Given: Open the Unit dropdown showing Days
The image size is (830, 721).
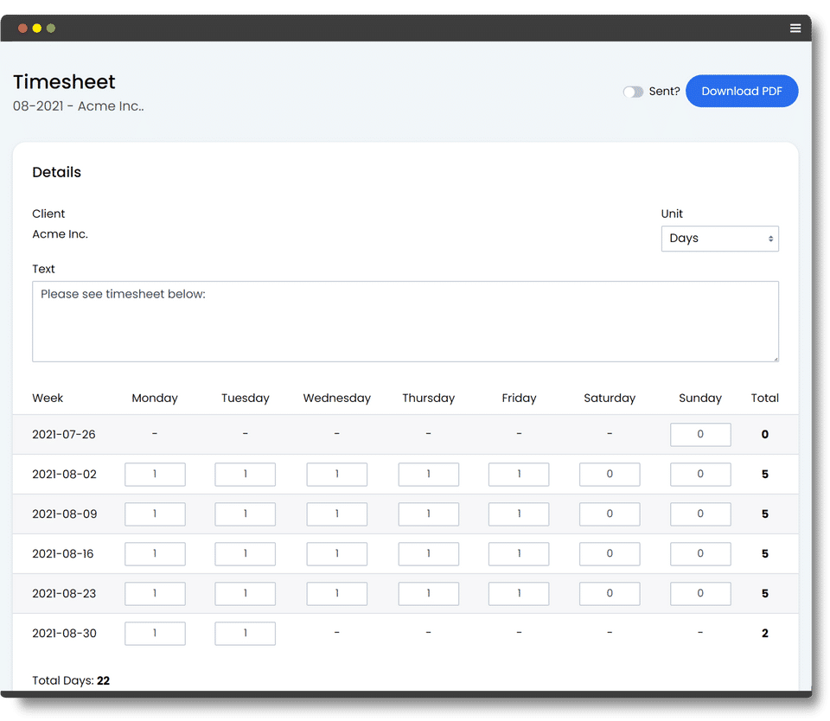Looking at the screenshot, I should pos(719,239).
